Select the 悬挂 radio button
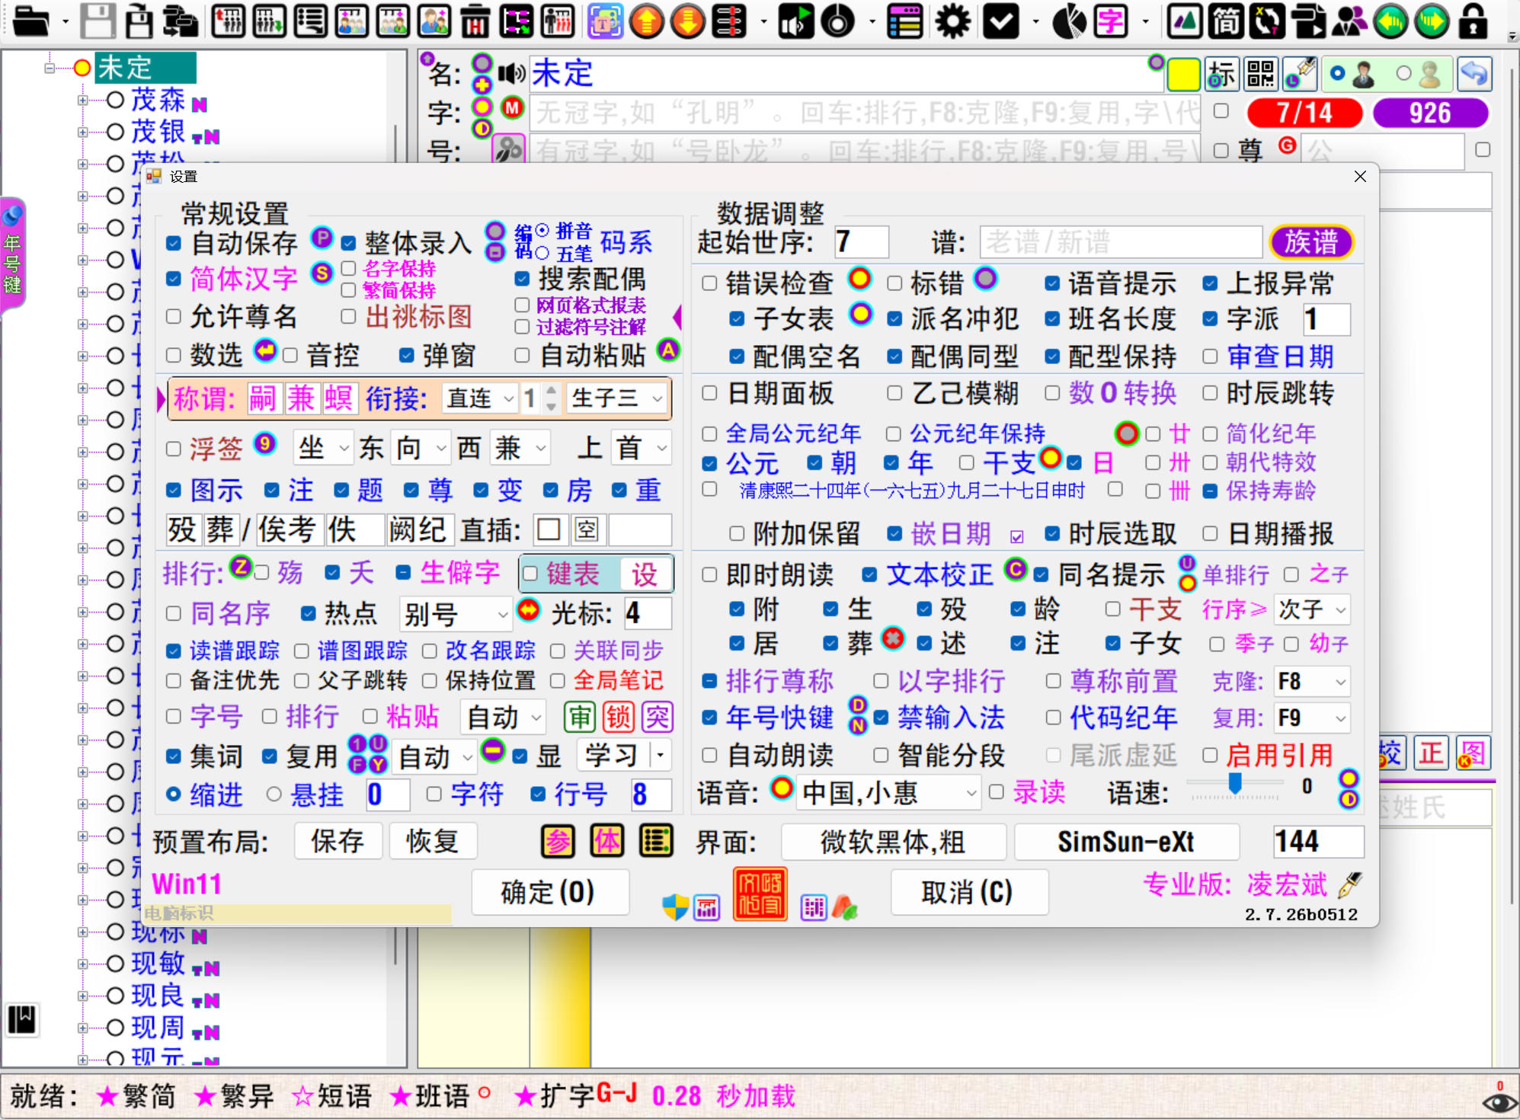 click(274, 794)
